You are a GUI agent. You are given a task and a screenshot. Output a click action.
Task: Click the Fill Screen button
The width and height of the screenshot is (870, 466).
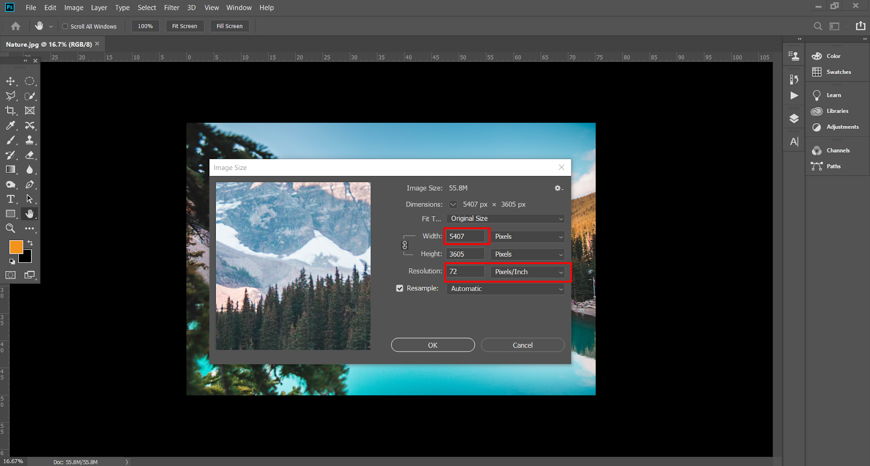click(229, 26)
